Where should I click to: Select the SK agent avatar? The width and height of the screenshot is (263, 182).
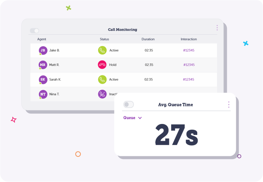click(43, 79)
